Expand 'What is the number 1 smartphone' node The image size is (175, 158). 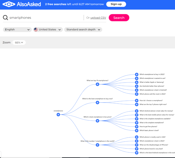coord(97,145)
